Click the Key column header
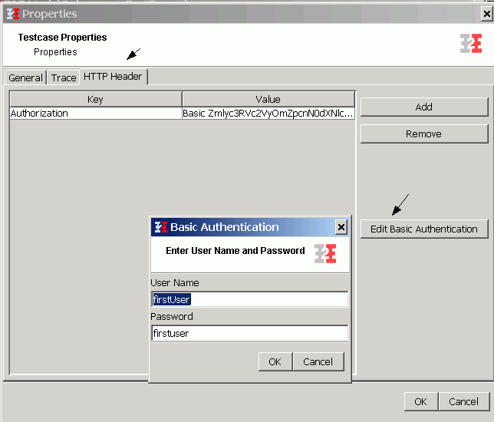The height and width of the screenshot is (422, 494). (96, 99)
